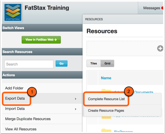Switch to Tiles view
The width and height of the screenshot is (165, 134).
point(94,63)
